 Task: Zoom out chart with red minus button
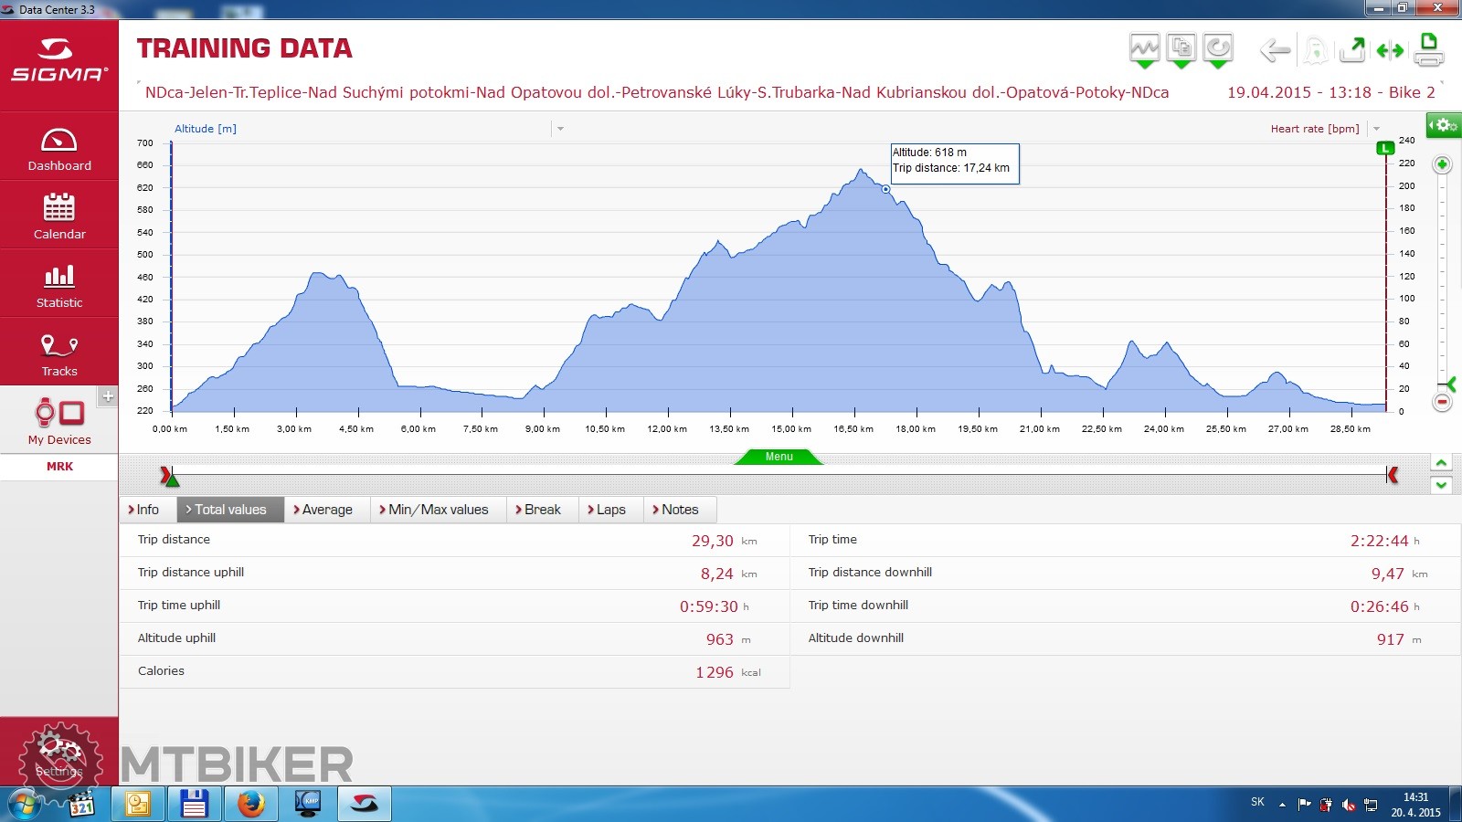(1442, 402)
